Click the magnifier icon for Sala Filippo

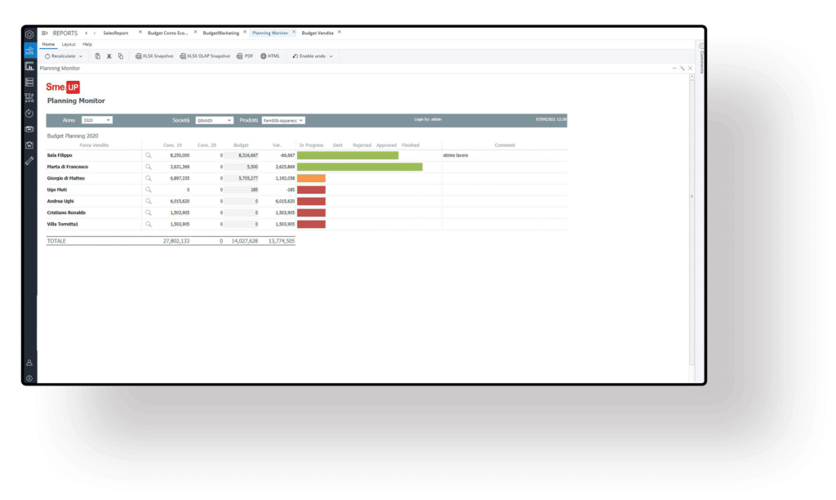[x=149, y=155]
